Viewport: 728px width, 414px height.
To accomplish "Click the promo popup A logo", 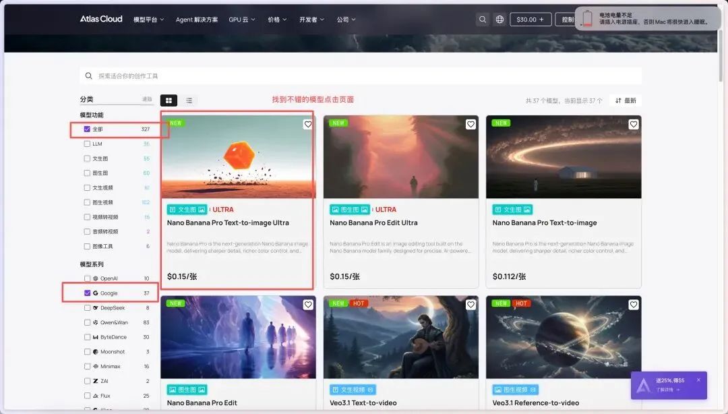I will [x=644, y=385].
